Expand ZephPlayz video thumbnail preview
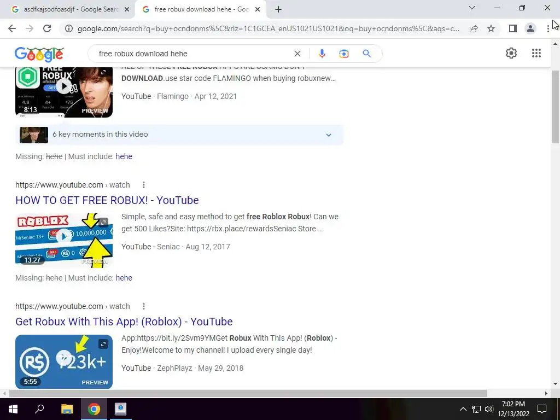Image resolution: width=560 pixels, height=420 pixels. pyautogui.click(x=103, y=344)
